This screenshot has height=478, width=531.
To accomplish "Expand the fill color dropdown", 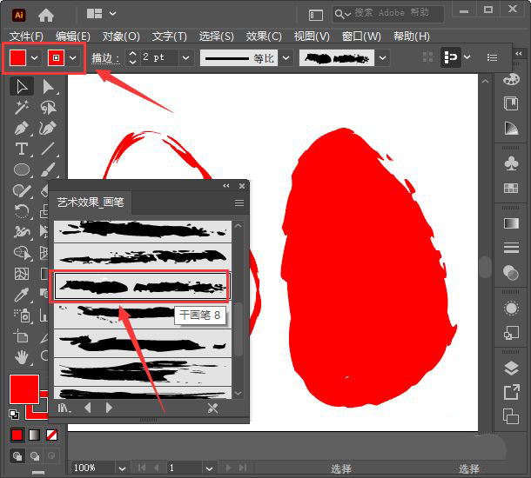I will pos(34,58).
